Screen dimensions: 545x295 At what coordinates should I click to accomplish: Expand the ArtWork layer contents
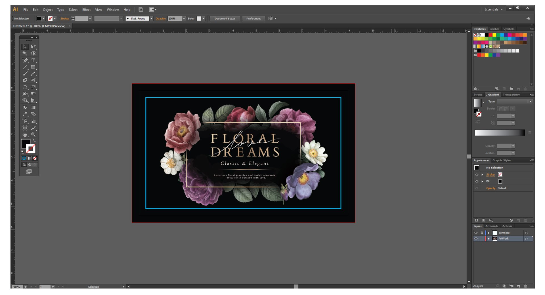(489, 239)
